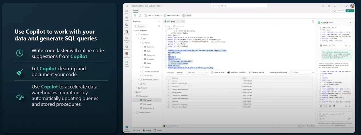The width and height of the screenshot is (361, 135).
Task: Toggle Copilot button in ribbon
Action: [x=187, y=15]
